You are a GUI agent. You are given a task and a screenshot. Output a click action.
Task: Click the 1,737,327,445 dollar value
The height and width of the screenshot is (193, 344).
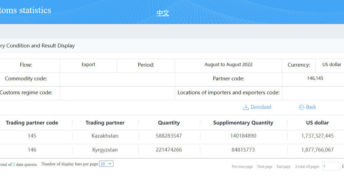click(317, 136)
